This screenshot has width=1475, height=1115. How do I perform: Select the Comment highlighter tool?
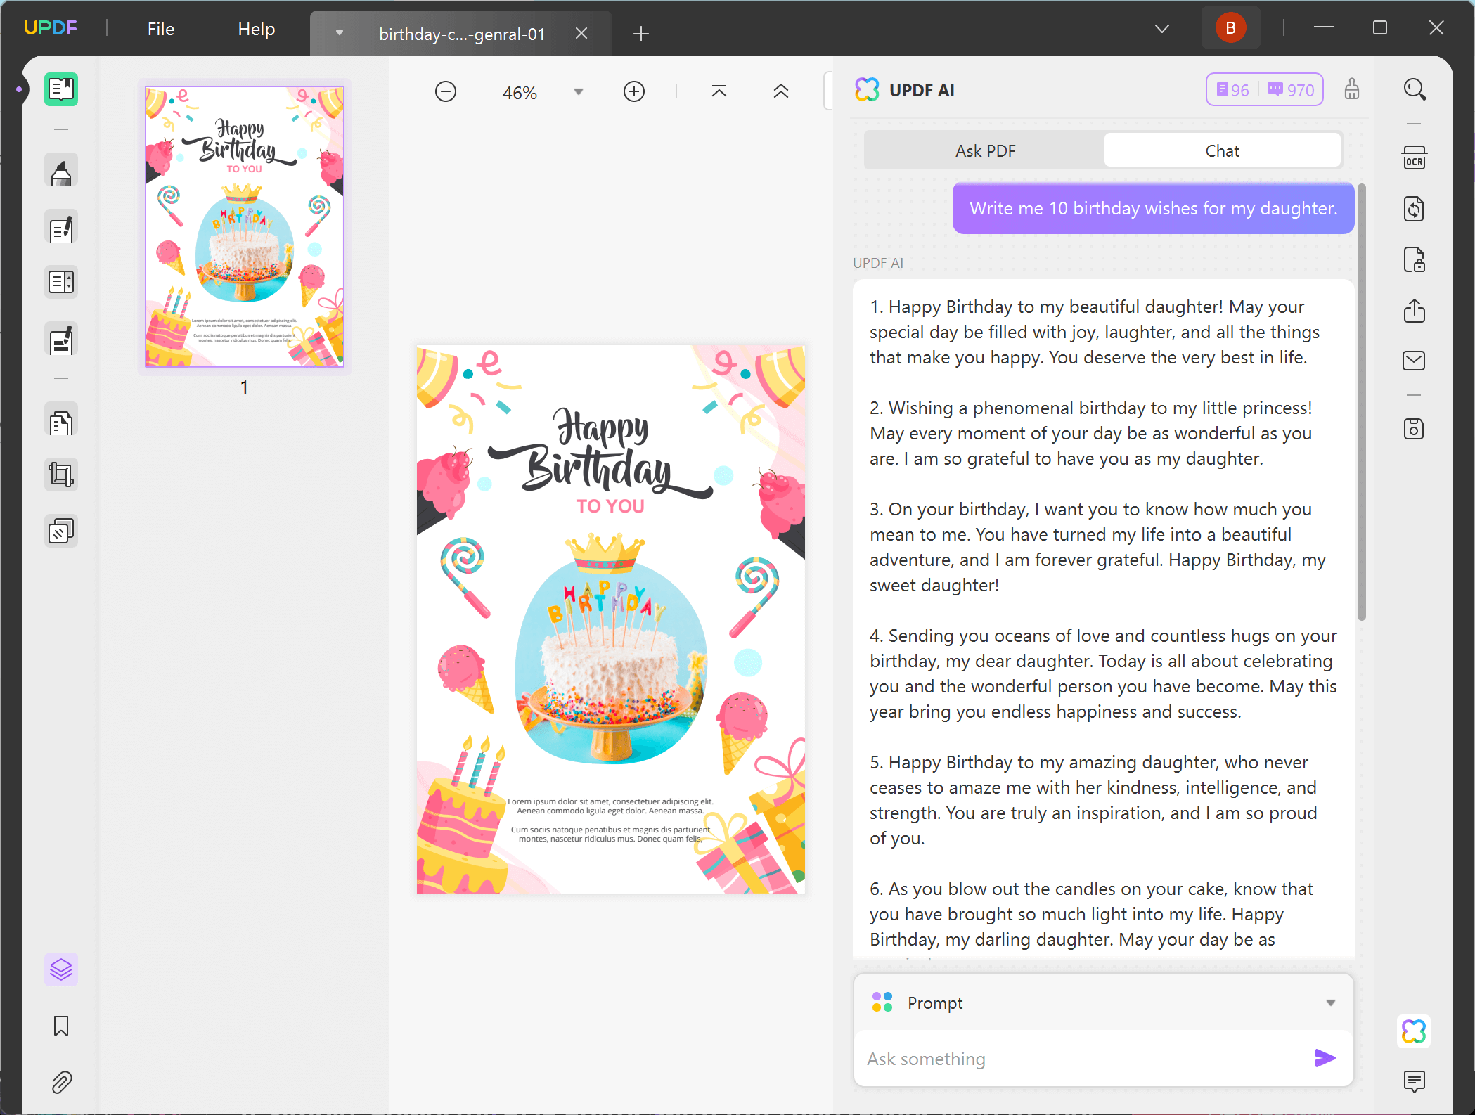click(61, 172)
